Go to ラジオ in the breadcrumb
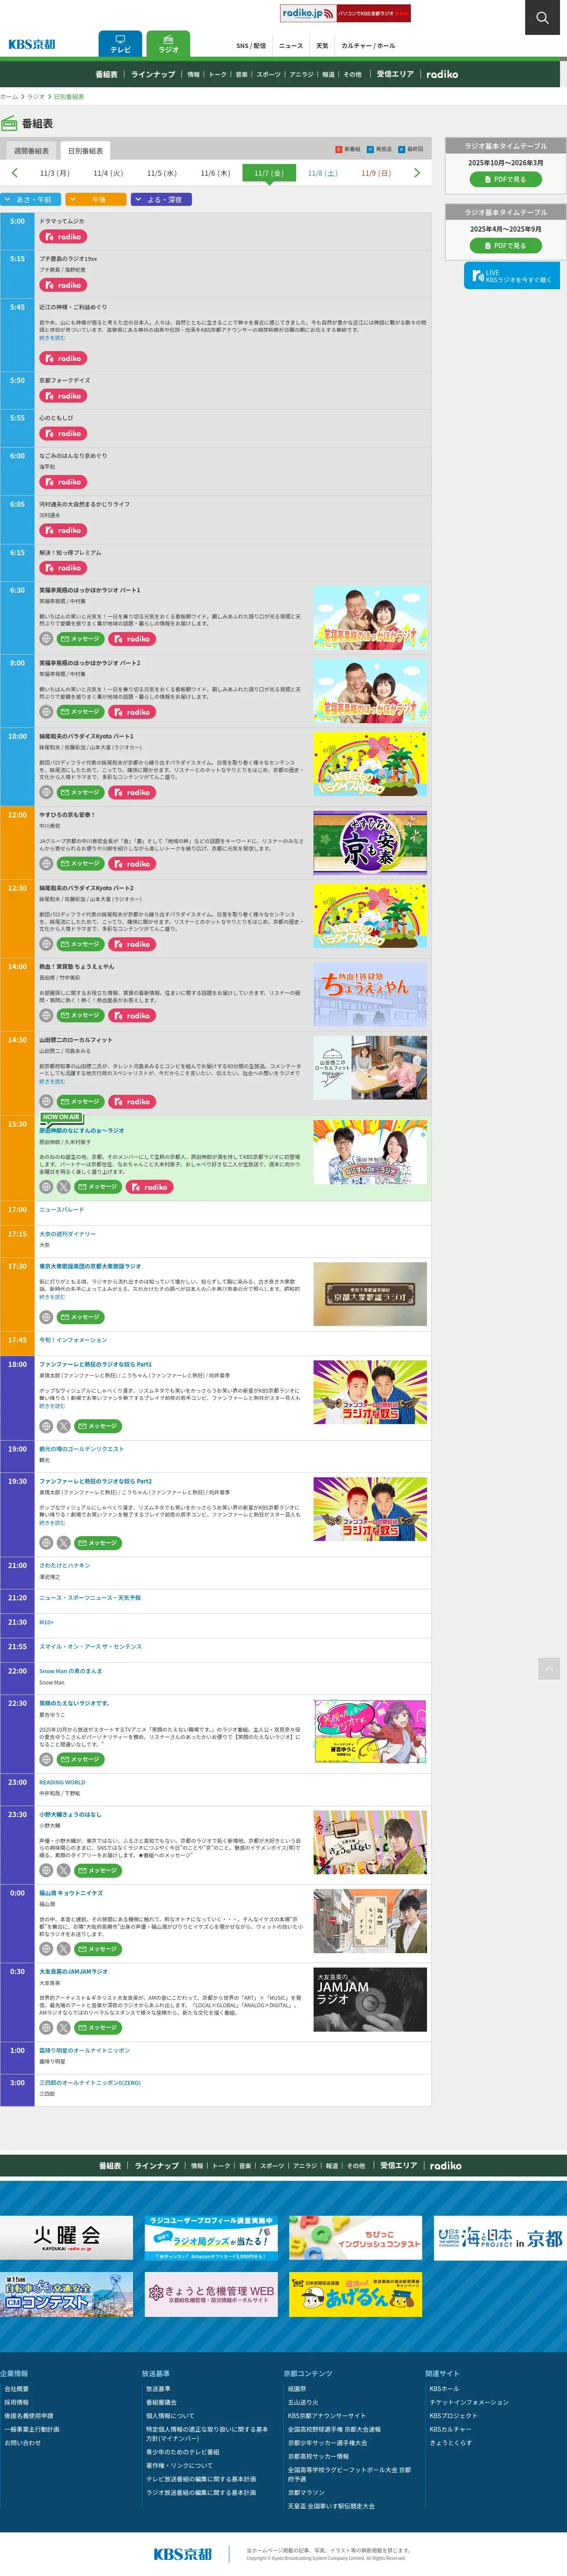 click(x=36, y=97)
